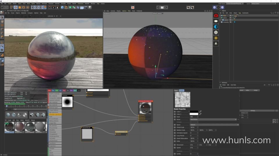This screenshot has height=156, width=279.
Task: Click the red Octane render icon
Action: [216, 15]
